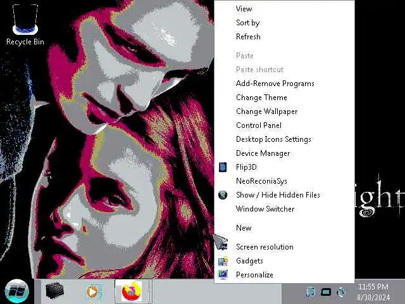Open the Sort by submenu
The height and width of the screenshot is (304, 405).
[x=284, y=23]
